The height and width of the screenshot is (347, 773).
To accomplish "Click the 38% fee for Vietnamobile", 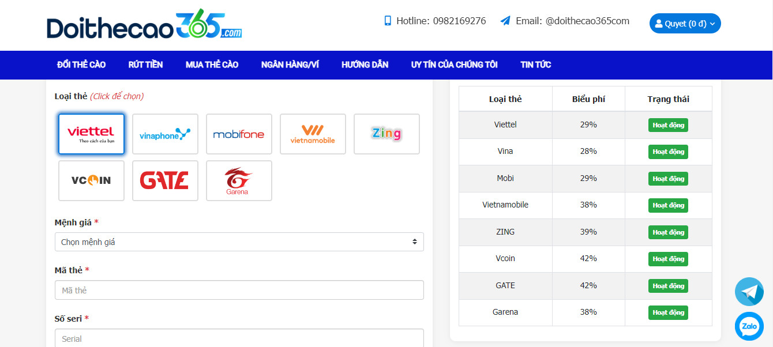I will click(x=588, y=205).
